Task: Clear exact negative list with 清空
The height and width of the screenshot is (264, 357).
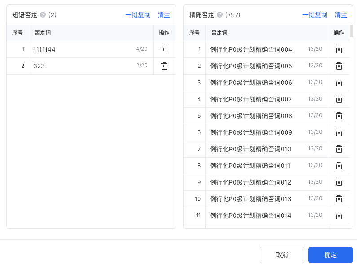Action: [341, 15]
